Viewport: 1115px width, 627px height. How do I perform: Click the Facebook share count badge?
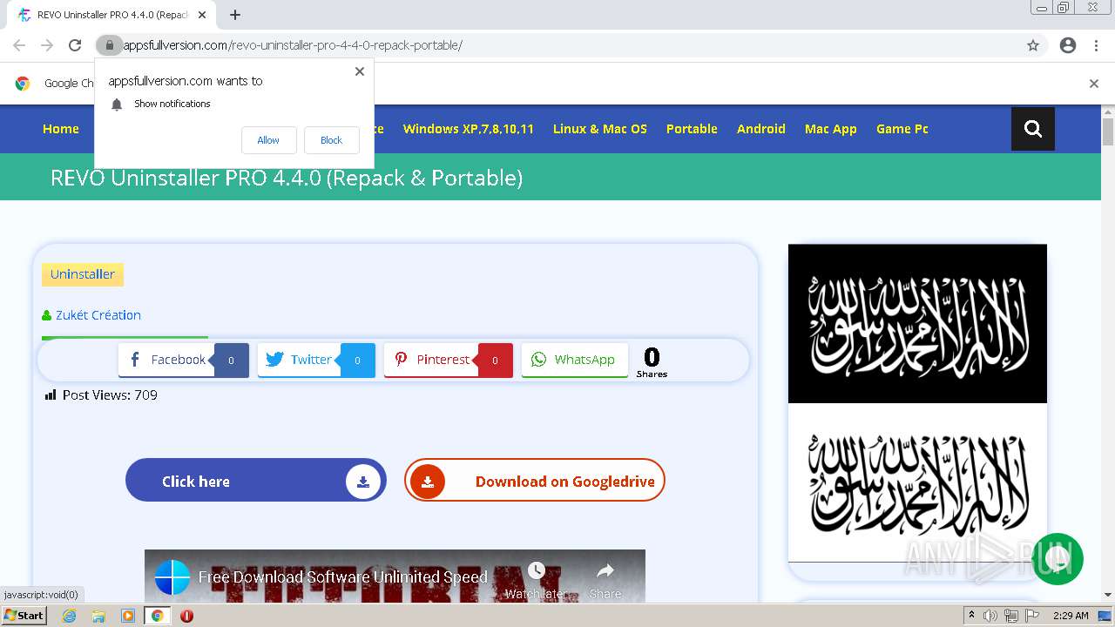point(231,361)
